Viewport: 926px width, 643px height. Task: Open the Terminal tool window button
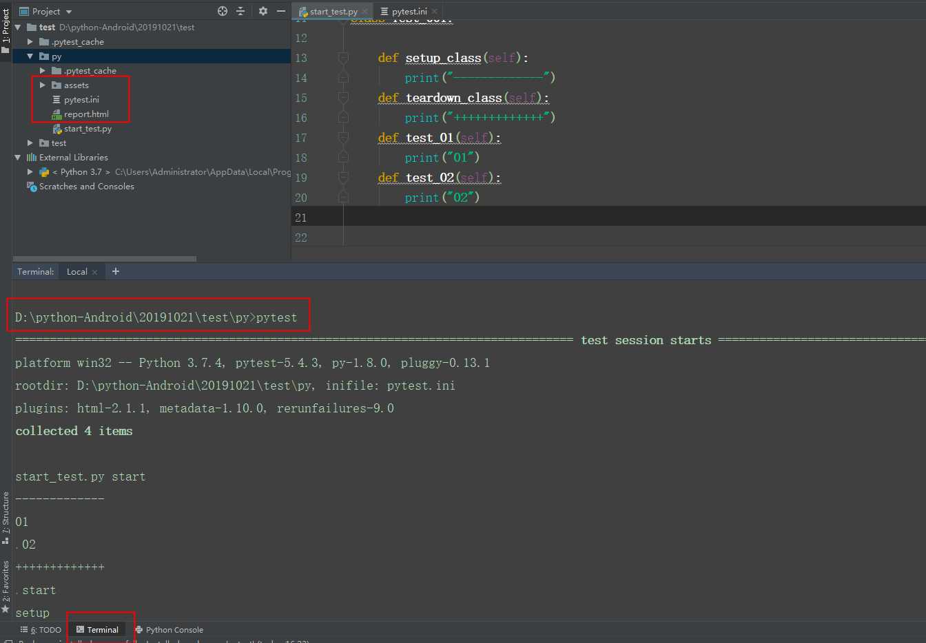[x=97, y=630]
